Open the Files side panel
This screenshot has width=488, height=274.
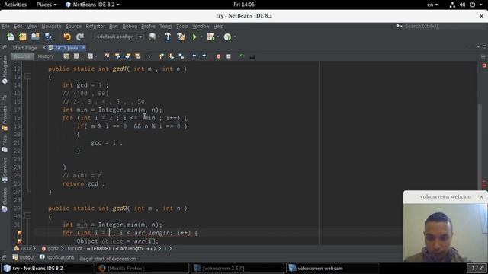(x=5, y=144)
